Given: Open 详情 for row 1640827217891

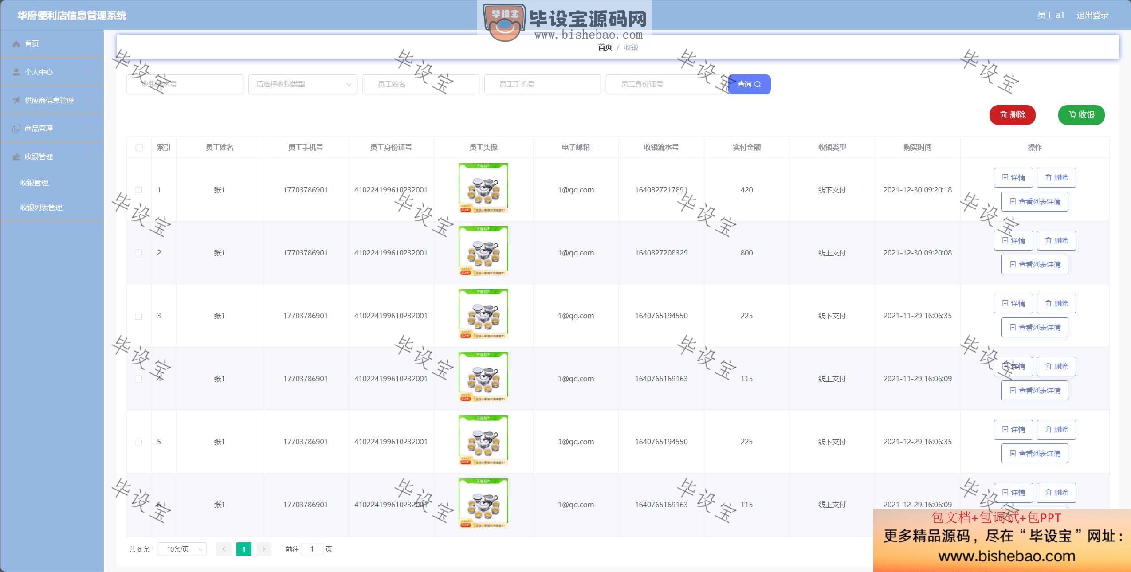Looking at the screenshot, I should (x=1013, y=177).
